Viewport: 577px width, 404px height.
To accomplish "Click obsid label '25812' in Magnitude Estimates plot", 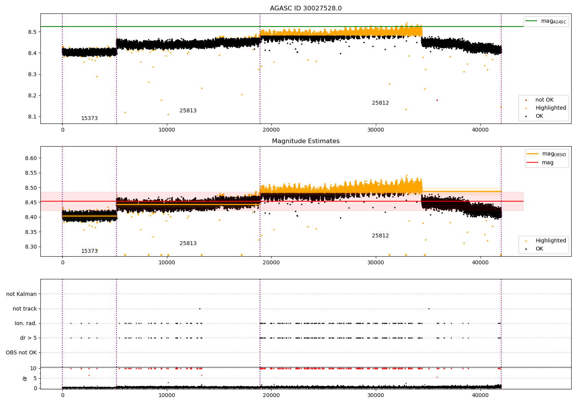I will (380, 236).
